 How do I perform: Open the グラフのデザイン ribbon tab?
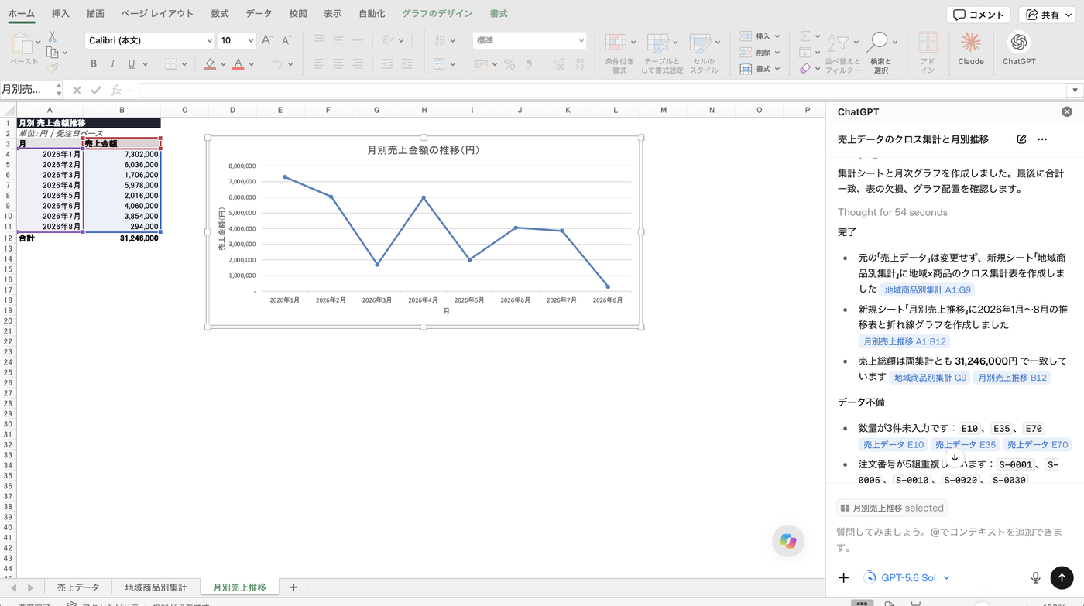tap(437, 14)
